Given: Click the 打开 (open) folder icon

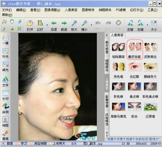Looking at the screenshot, I should pos(30,23).
